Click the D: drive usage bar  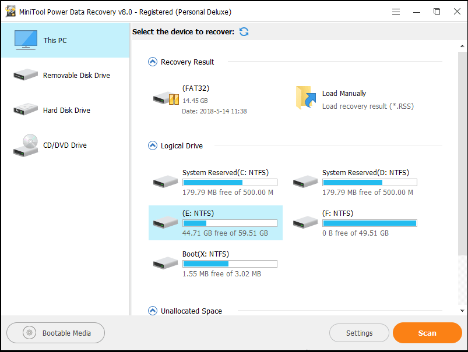click(x=370, y=182)
